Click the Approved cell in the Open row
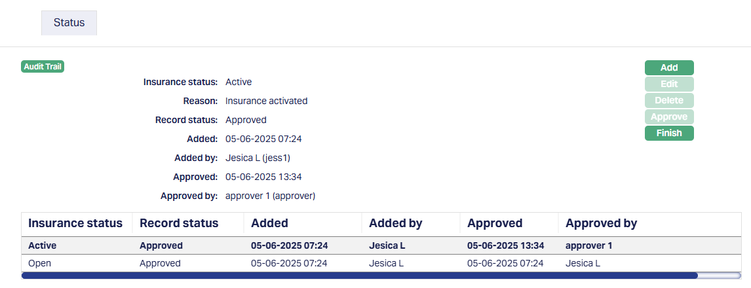Screen dimensions: 751x288 [x=160, y=263]
